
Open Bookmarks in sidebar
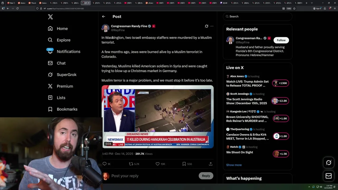click(x=63, y=109)
